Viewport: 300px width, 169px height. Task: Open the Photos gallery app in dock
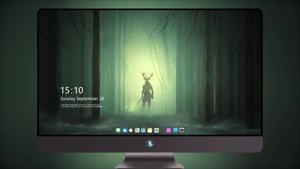tap(156, 130)
